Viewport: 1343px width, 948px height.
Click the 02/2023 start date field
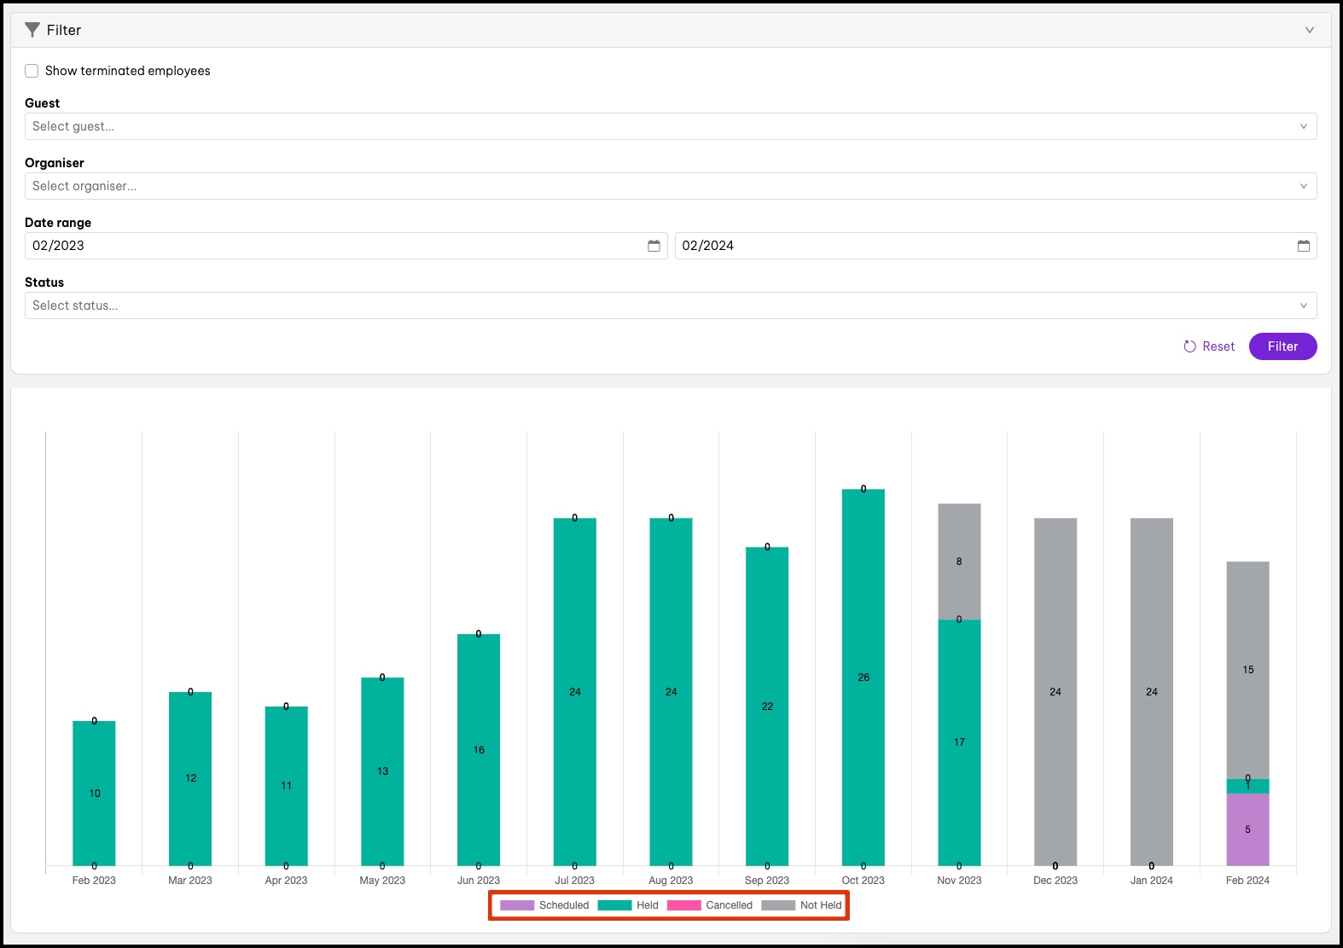333,246
